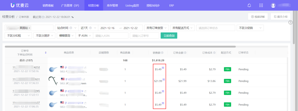Open external link icon for 17:06:35 order
The image size is (298, 111).
tap(85, 103)
